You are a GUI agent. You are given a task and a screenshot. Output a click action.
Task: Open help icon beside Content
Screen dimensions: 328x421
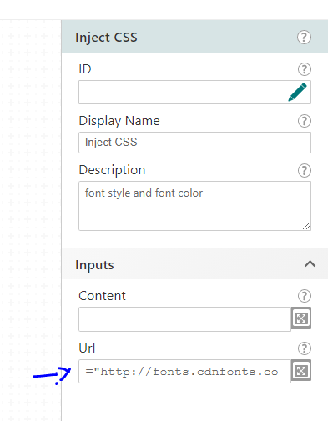305,296
